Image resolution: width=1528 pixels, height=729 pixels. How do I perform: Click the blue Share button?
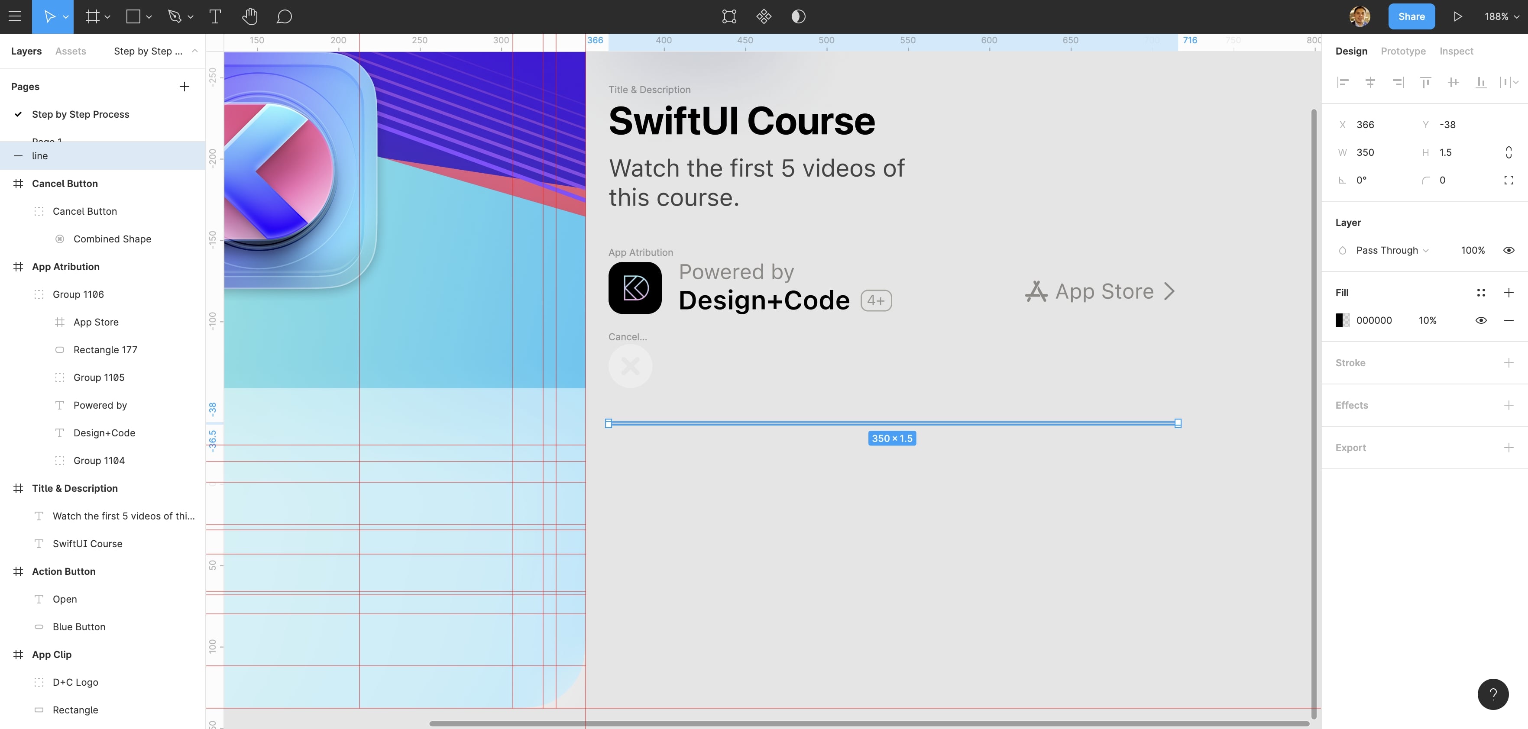pyautogui.click(x=1411, y=16)
